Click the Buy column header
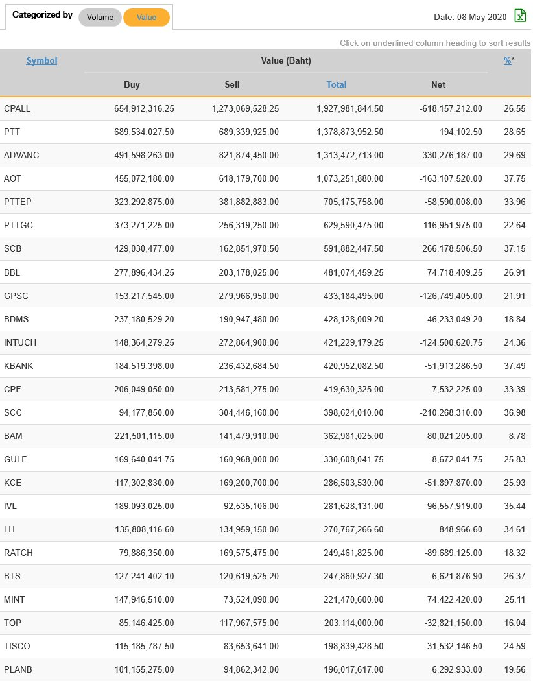The width and height of the screenshot is (533, 681). (132, 84)
